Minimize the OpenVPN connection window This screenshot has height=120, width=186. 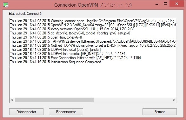click(x=157, y=4)
